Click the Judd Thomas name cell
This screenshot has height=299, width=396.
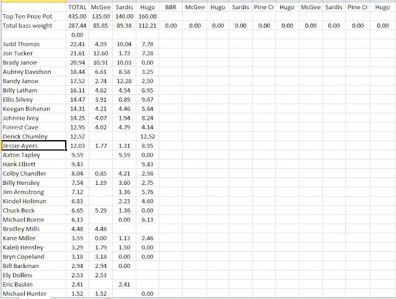coord(34,44)
